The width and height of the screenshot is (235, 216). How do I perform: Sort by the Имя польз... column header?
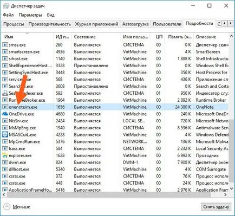[x=135, y=37]
